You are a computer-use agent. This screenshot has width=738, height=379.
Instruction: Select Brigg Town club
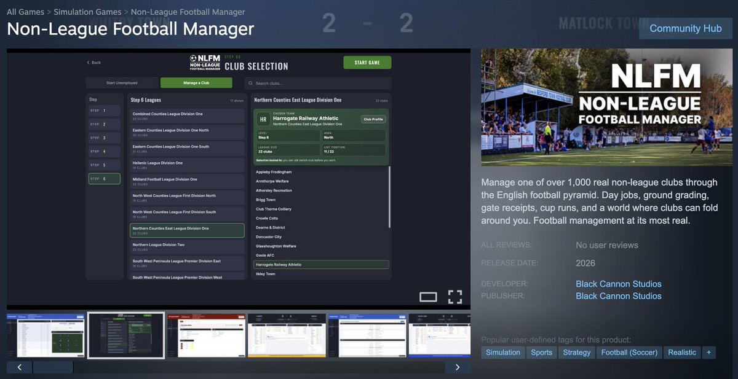(320, 200)
